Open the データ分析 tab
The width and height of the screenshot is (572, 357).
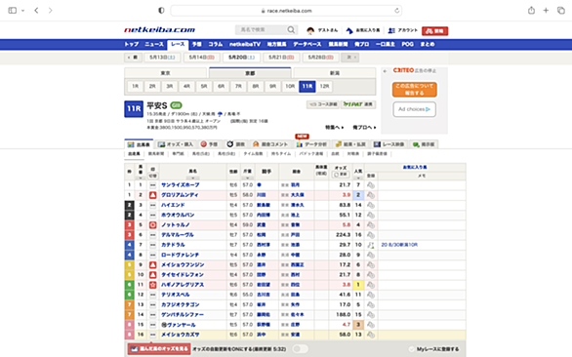pyautogui.click(x=311, y=144)
